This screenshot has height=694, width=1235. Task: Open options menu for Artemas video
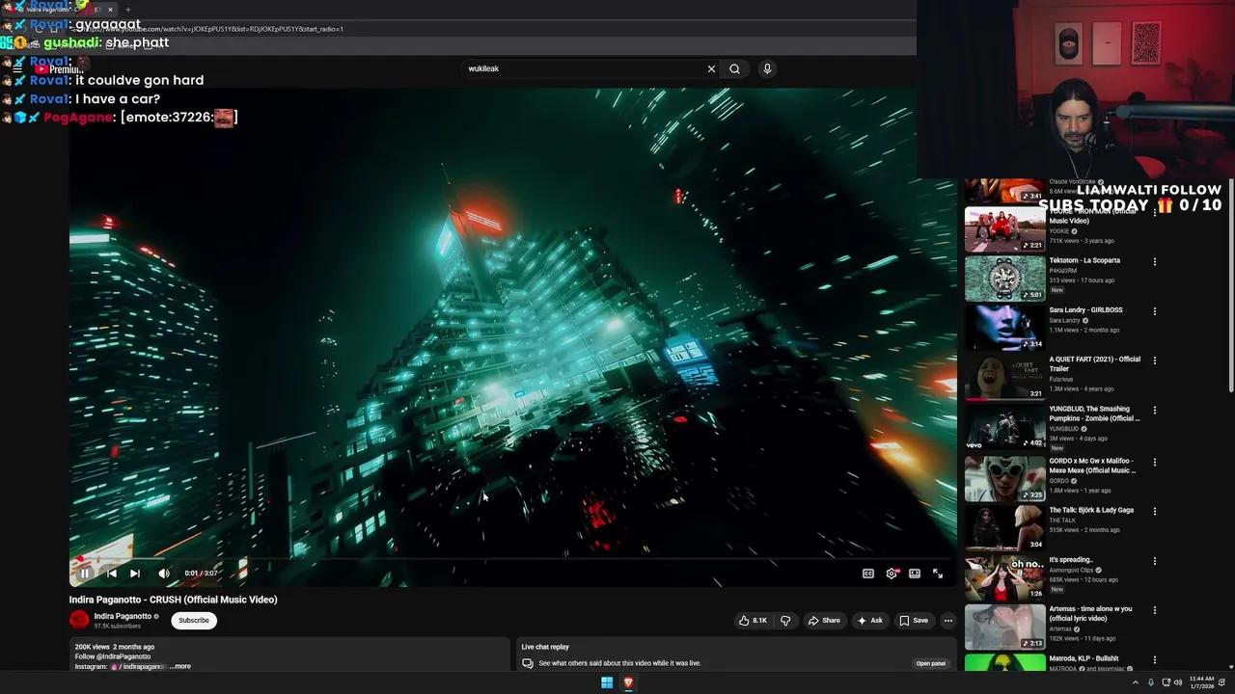pos(1154,610)
